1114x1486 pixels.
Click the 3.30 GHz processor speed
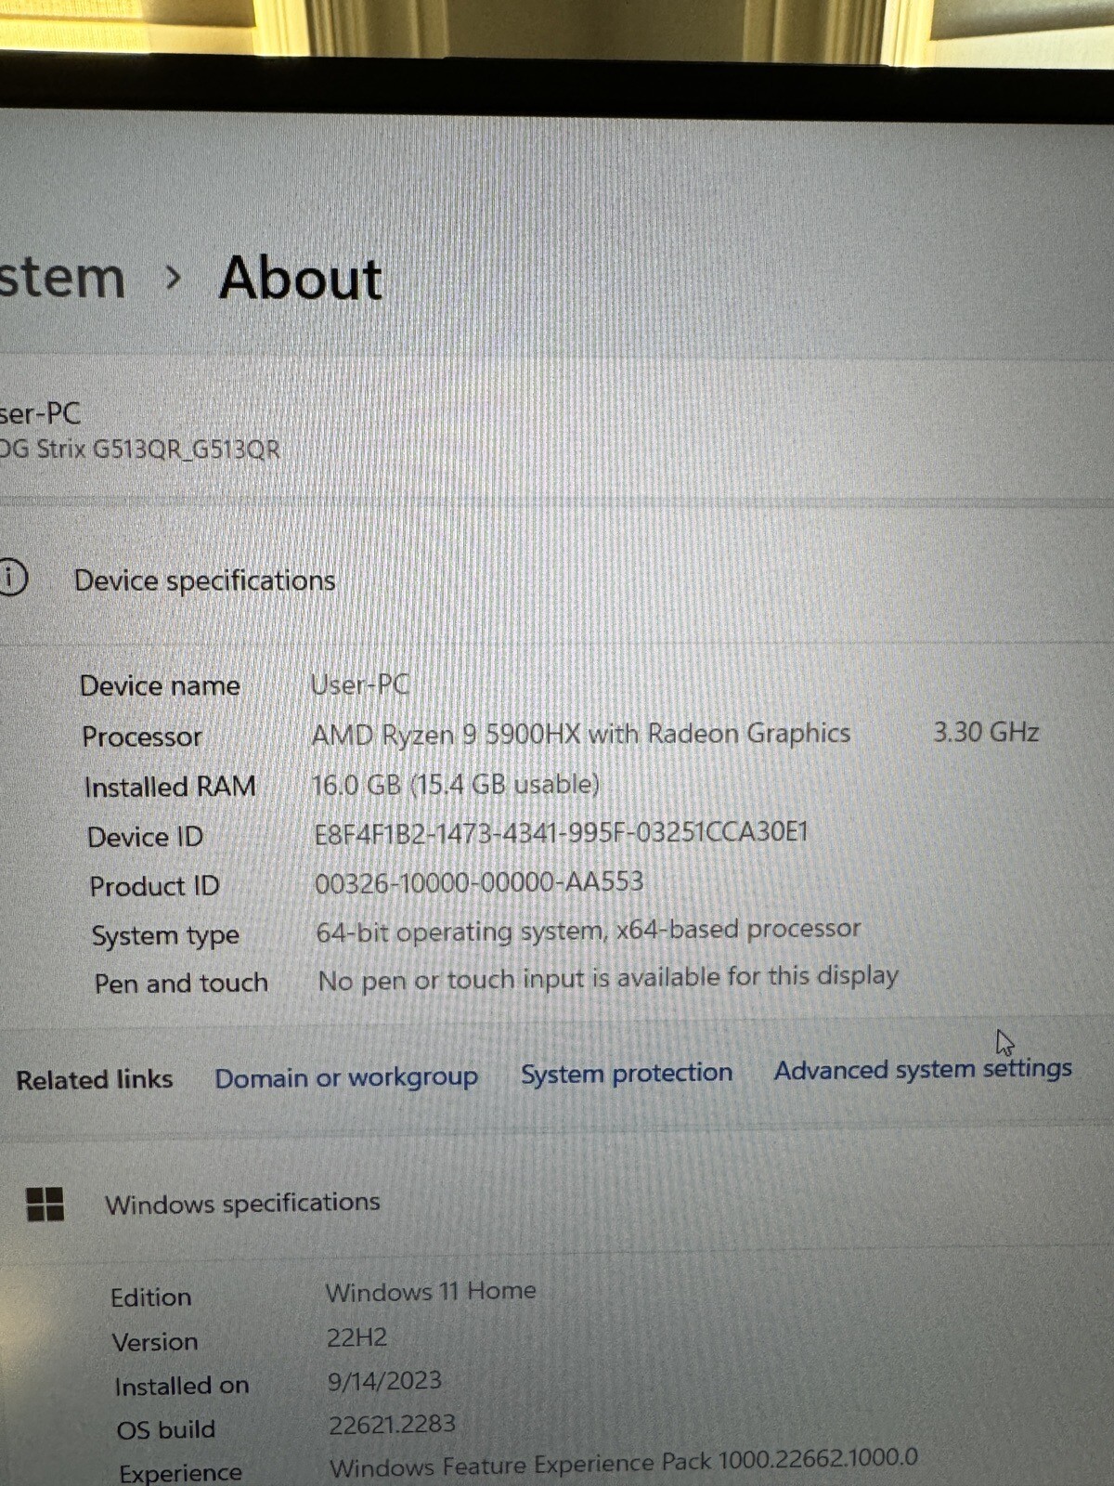[986, 732]
